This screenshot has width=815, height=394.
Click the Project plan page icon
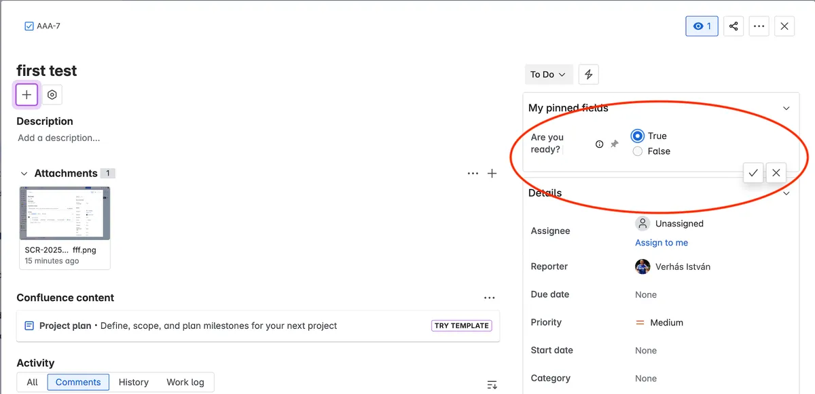pos(29,326)
